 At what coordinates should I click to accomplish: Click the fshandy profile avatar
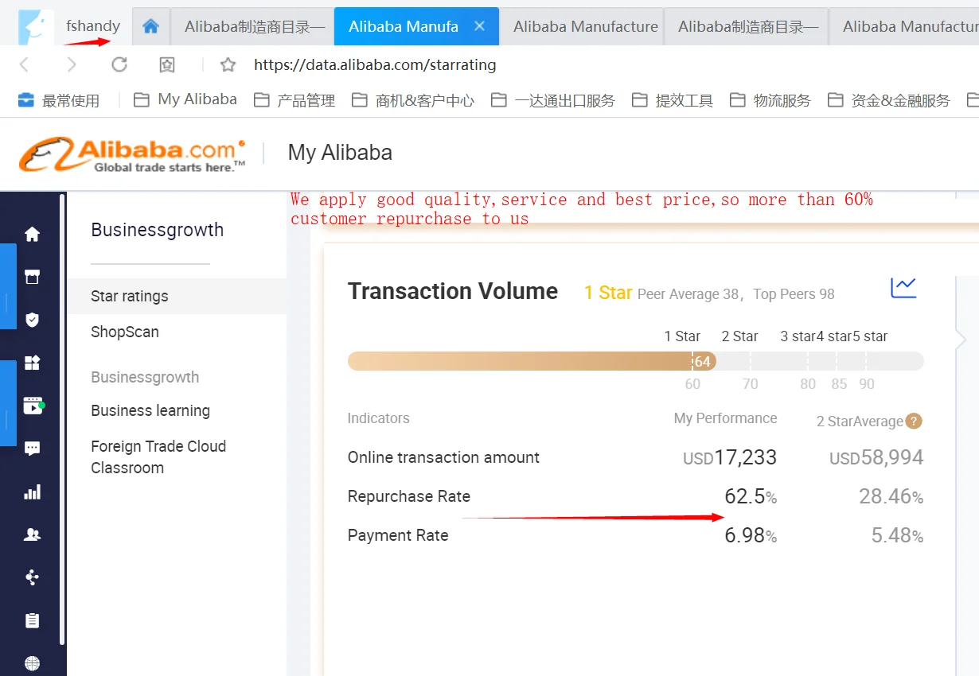pos(36,27)
